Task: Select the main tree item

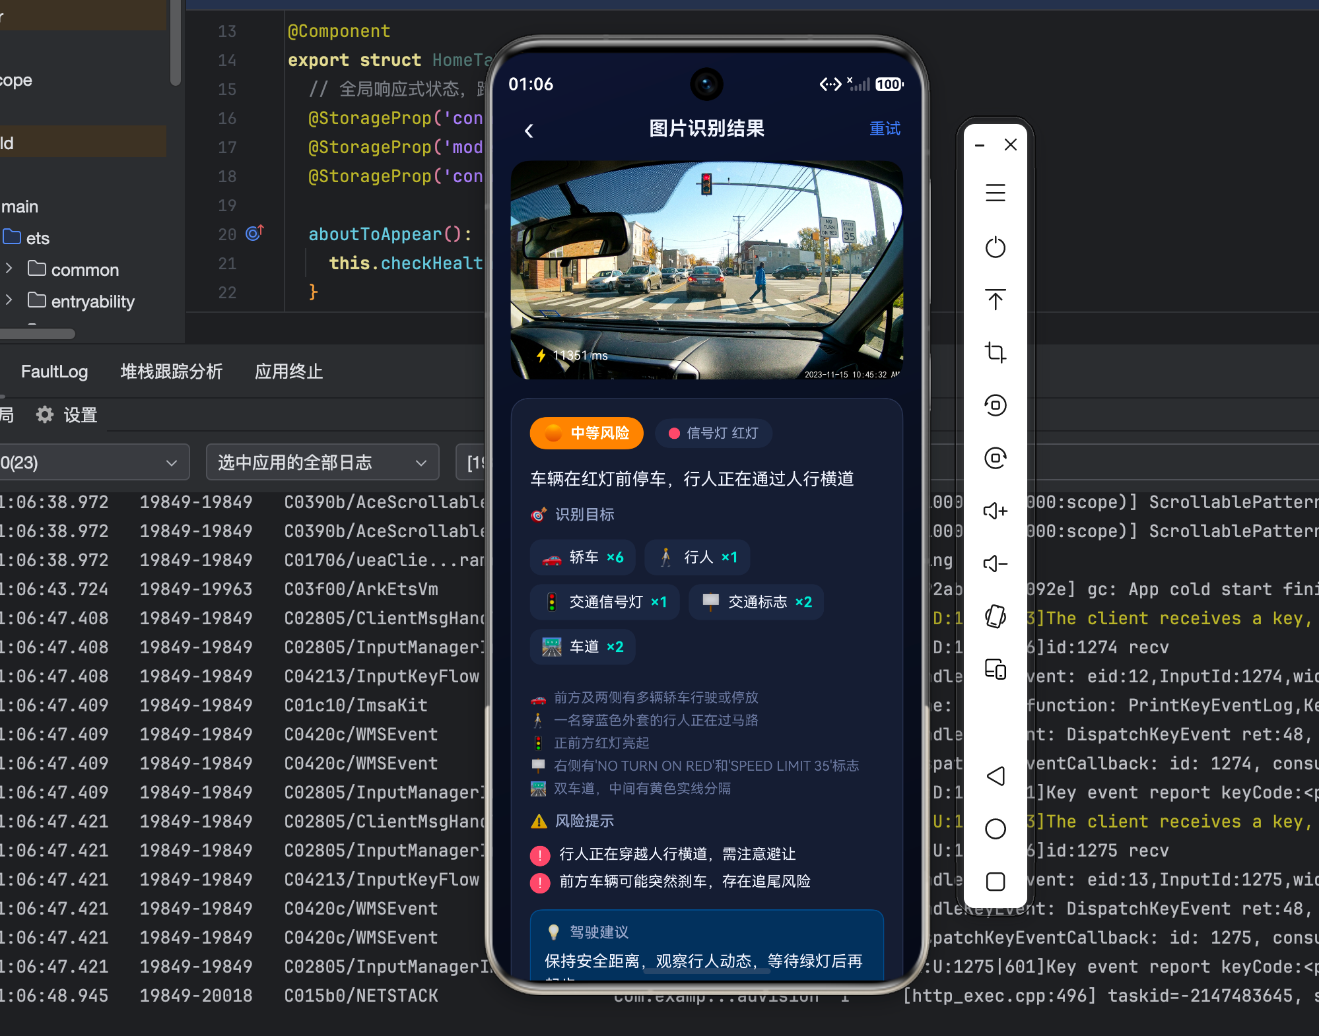Action: click(x=20, y=207)
